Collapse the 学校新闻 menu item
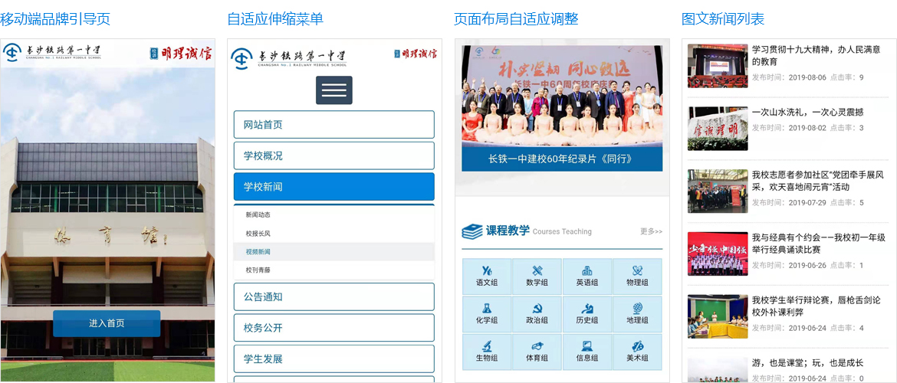Viewport: 897px width, 383px height. click(x=334, y=186)
